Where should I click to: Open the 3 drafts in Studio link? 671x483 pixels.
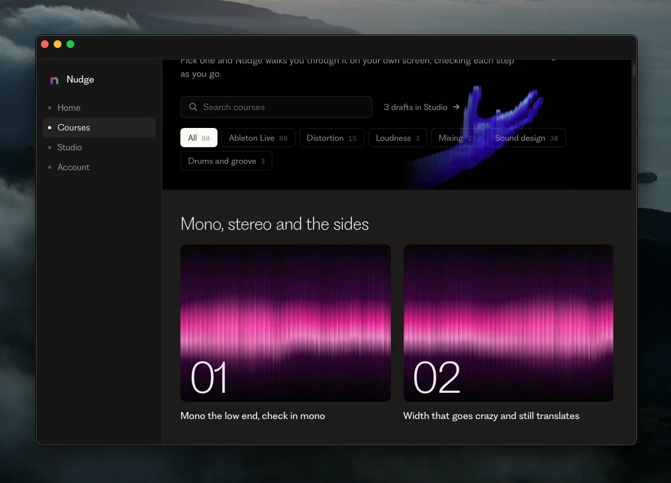[422, 107]
